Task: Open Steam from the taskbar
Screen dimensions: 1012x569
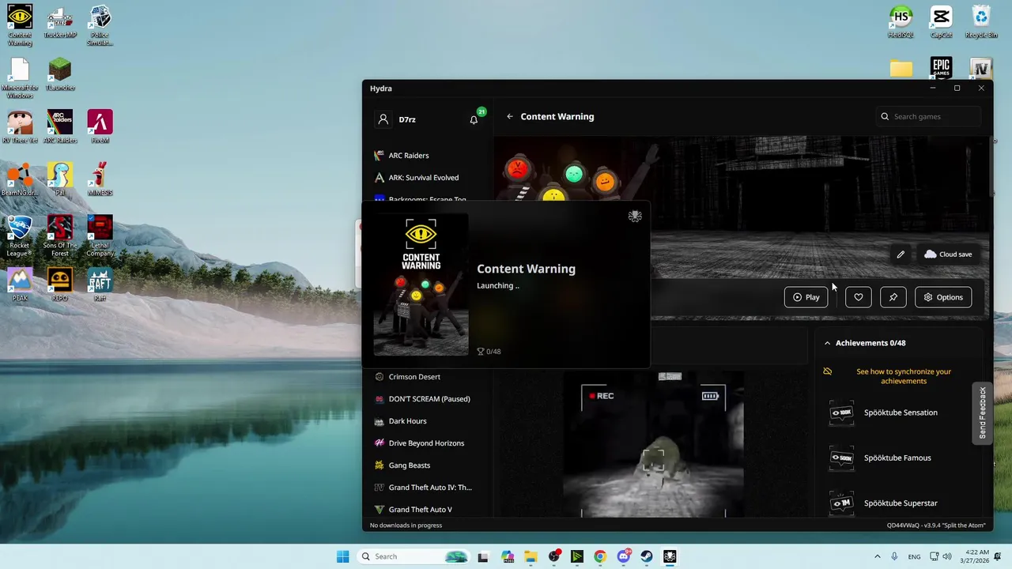Action: pyautogui.click(x=647, y=556)
